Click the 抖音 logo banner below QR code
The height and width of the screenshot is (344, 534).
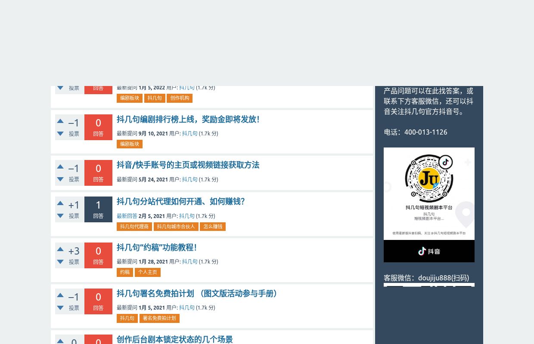tap(429, 251)
